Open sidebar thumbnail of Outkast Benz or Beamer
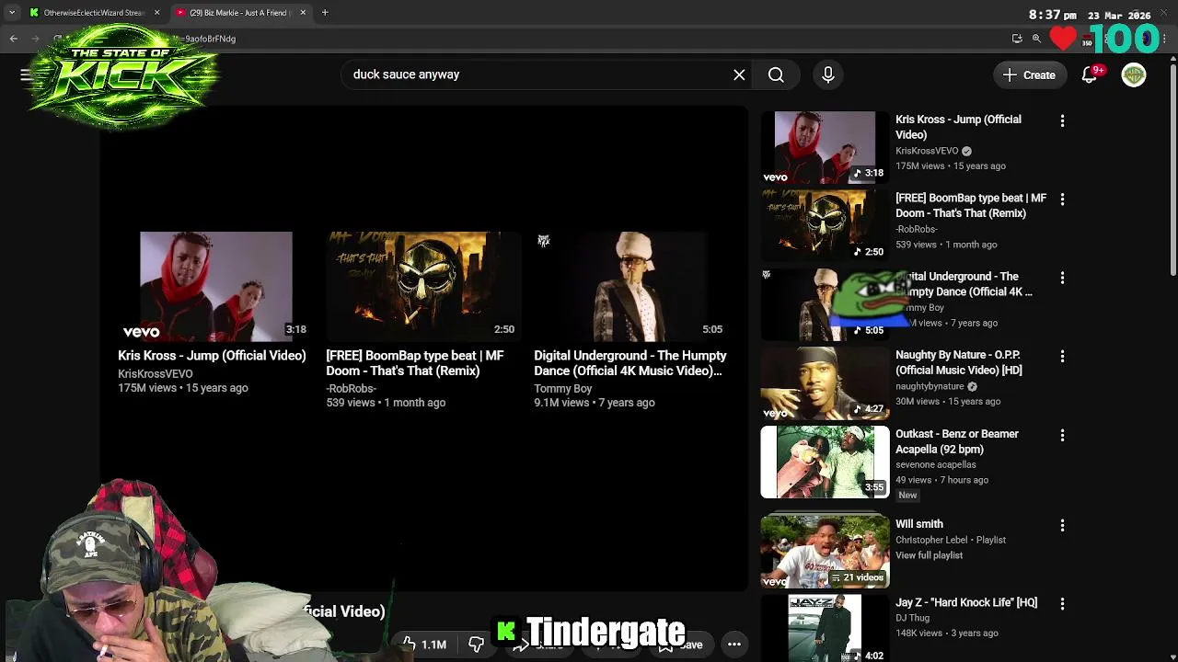 point(825,462)
